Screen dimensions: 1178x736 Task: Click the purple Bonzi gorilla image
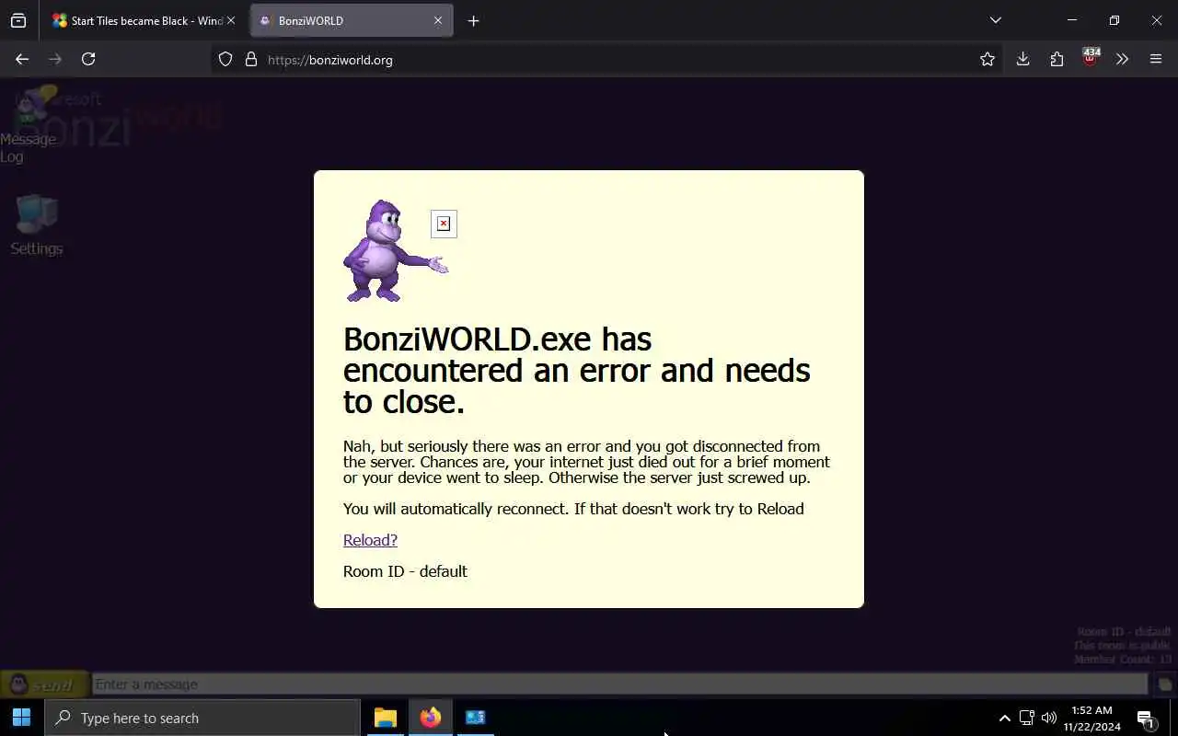pos(395,250)
